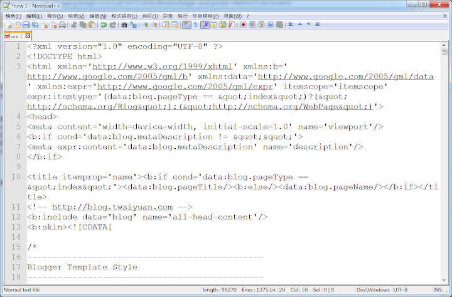Click the Document Map toolbar icon
This screenshot has width=452, height=297.
(x=222, y=24)
